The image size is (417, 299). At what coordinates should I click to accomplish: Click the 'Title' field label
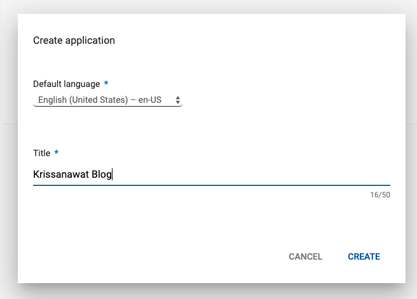click(x=42, y=153)
